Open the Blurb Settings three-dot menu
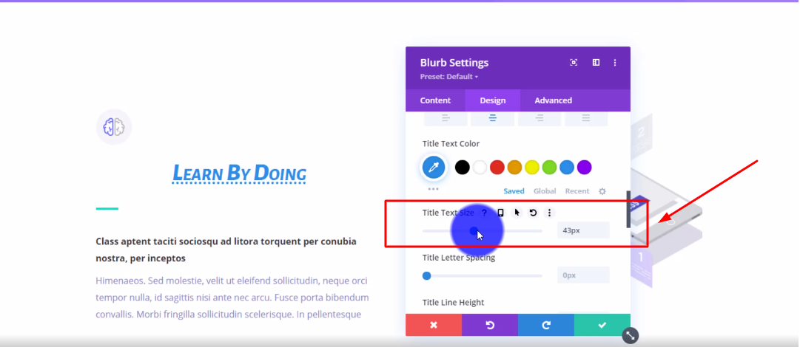Viewport: 800px width, 347px height. click(x=615, y=63)
